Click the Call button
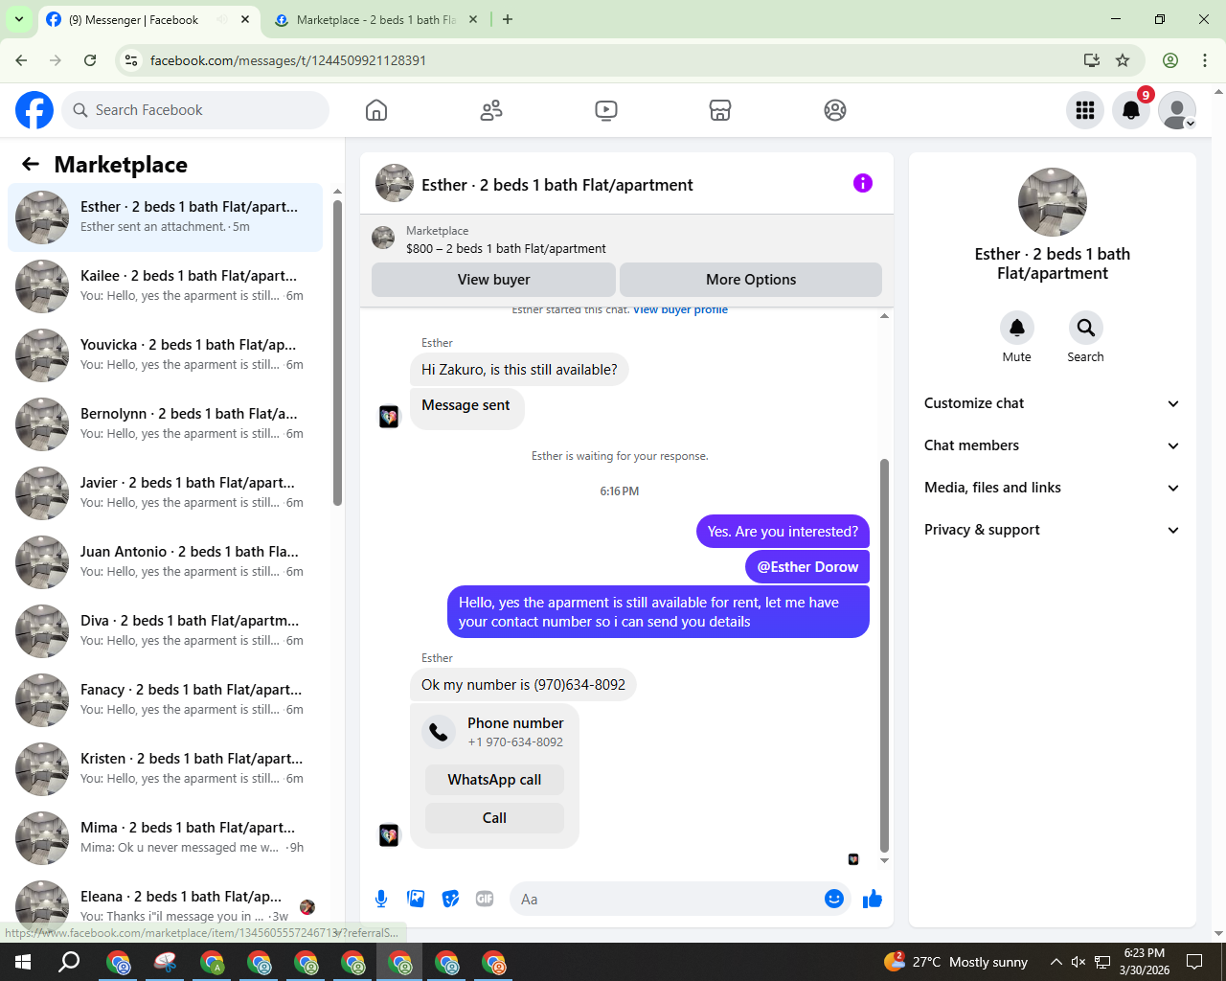The height and width of the screenshot is (981, 1226). pos(494,818)
